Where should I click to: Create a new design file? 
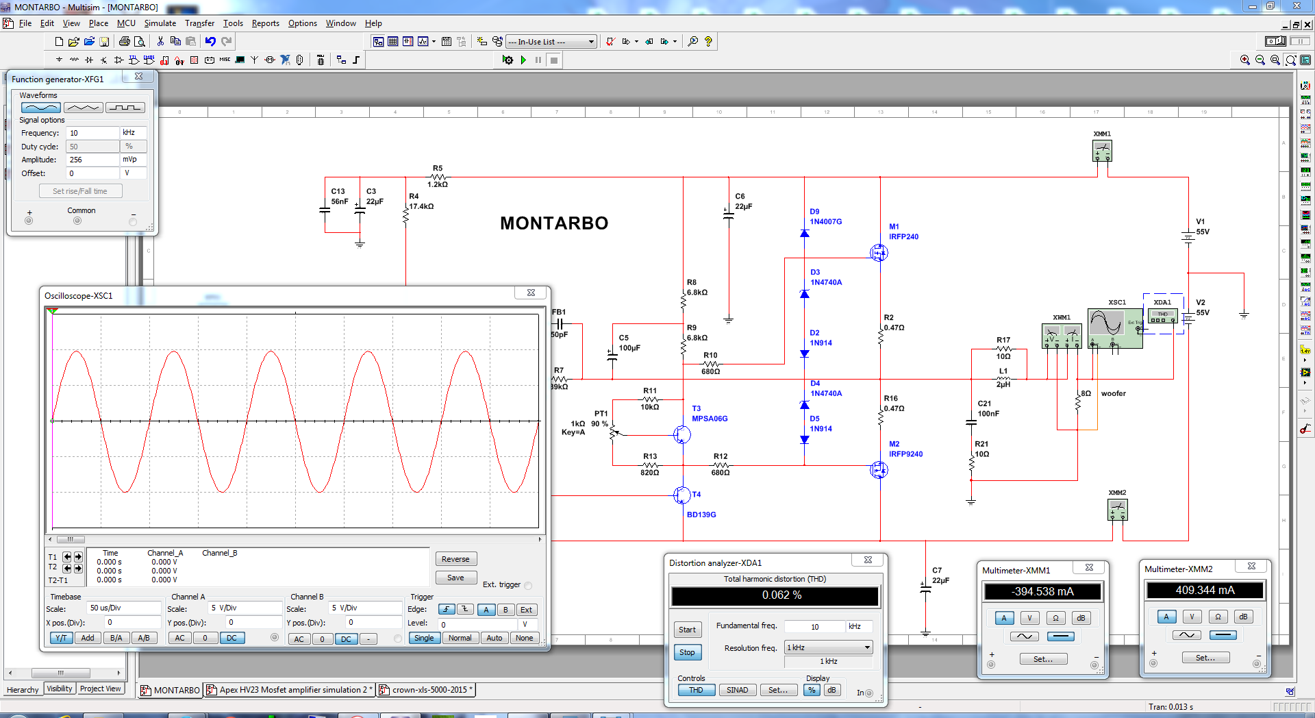[59, 42]
